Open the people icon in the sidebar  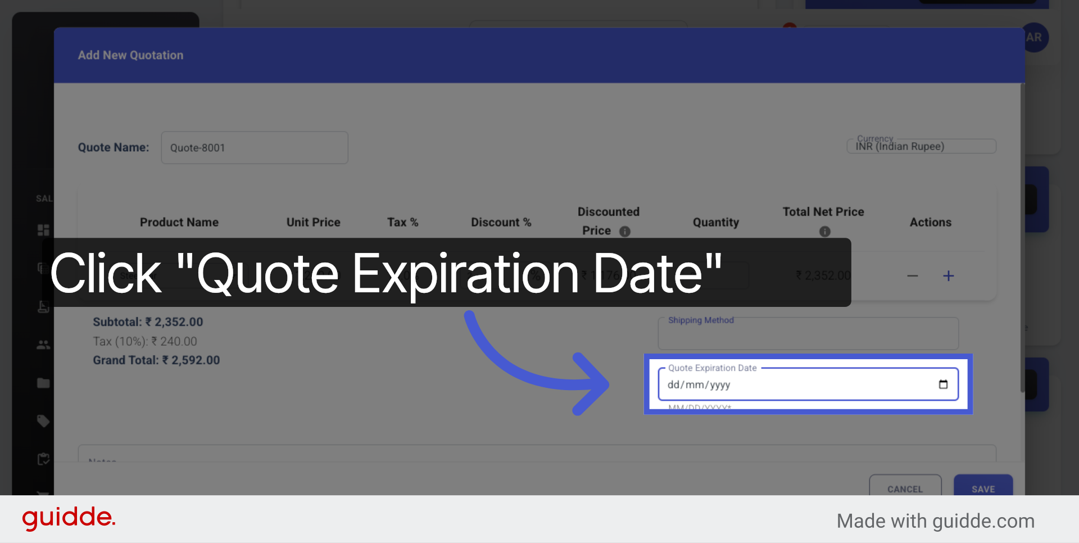(43, 345)
